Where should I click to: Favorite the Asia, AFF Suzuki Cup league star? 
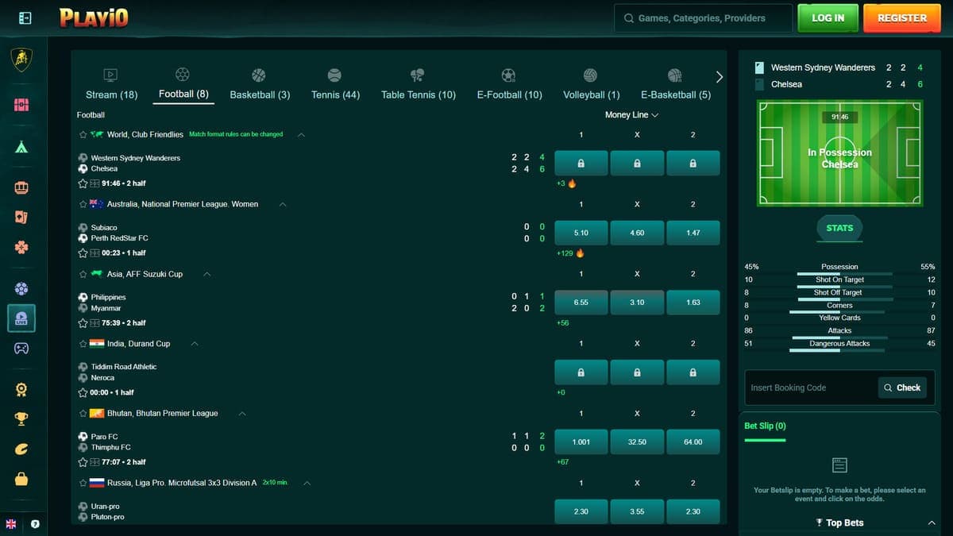tap(83, 274)
